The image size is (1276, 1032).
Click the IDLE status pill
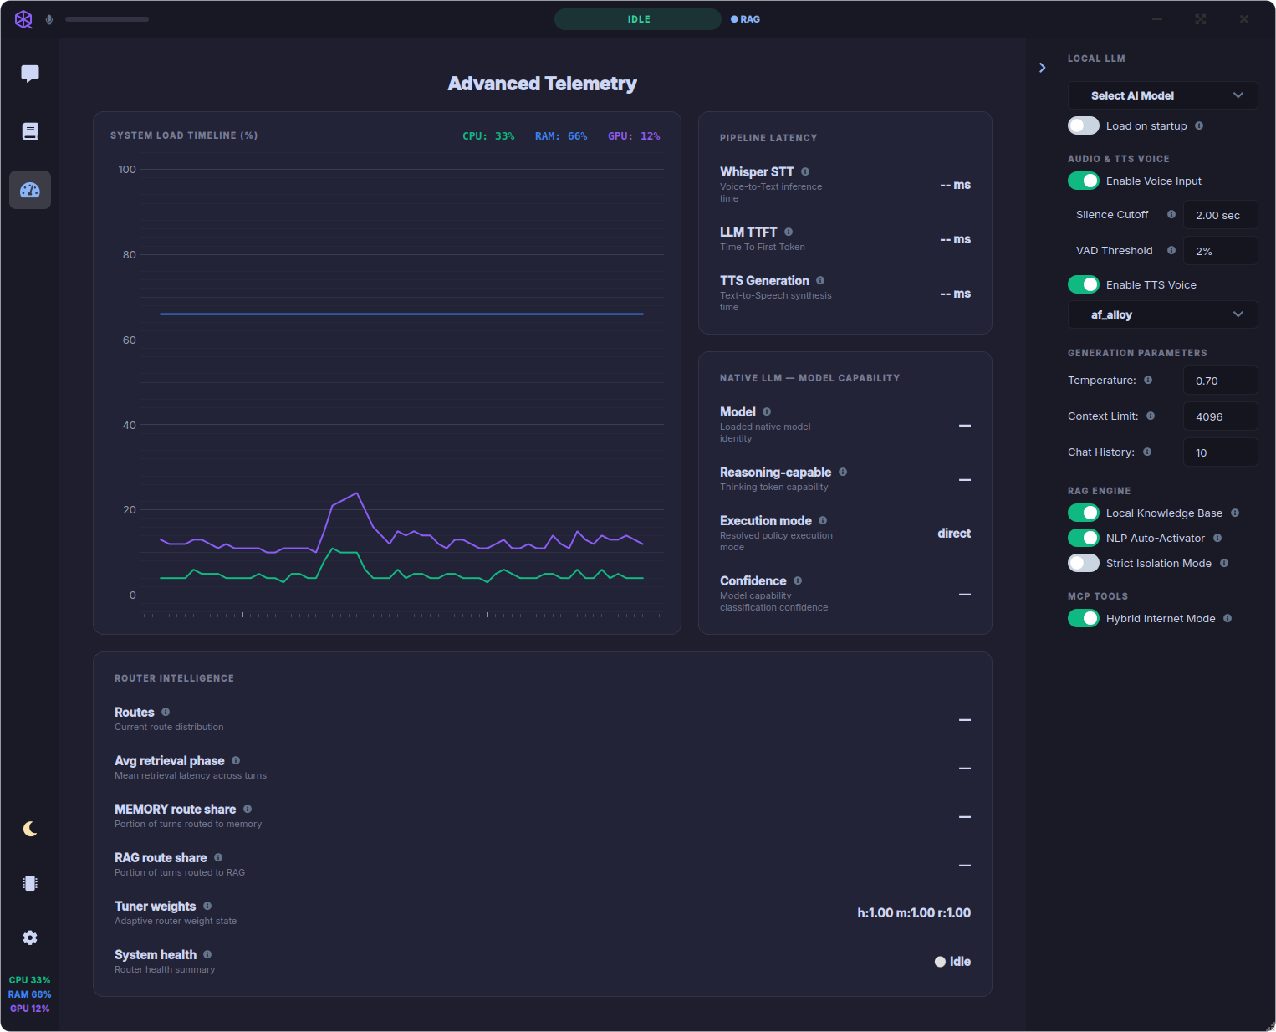pyautogui.click(x=638, y=19)
